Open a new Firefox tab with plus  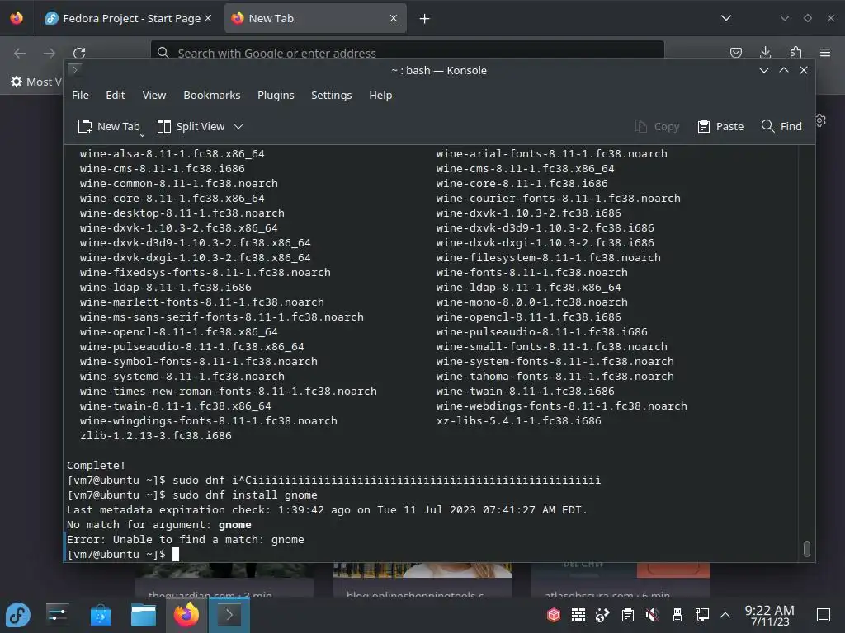click(x=425, y=19)
